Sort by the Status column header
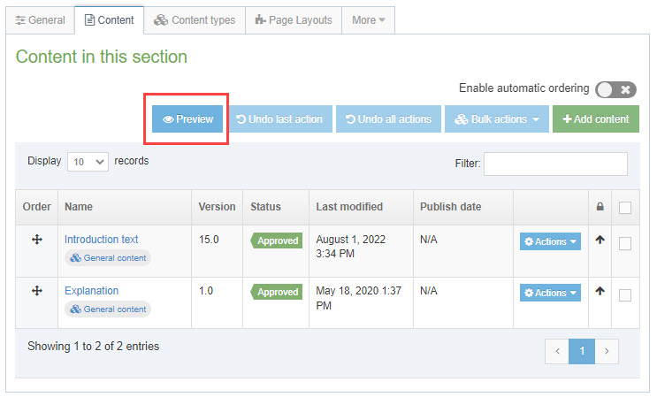The width and height of the screenshot is (657, 397). click(x=276, y=207)
